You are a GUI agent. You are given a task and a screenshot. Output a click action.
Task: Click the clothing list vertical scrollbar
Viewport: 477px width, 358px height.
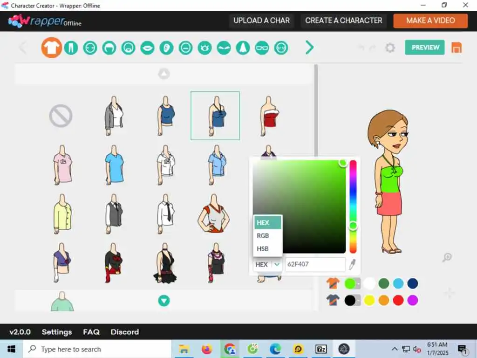pos(316,110)
